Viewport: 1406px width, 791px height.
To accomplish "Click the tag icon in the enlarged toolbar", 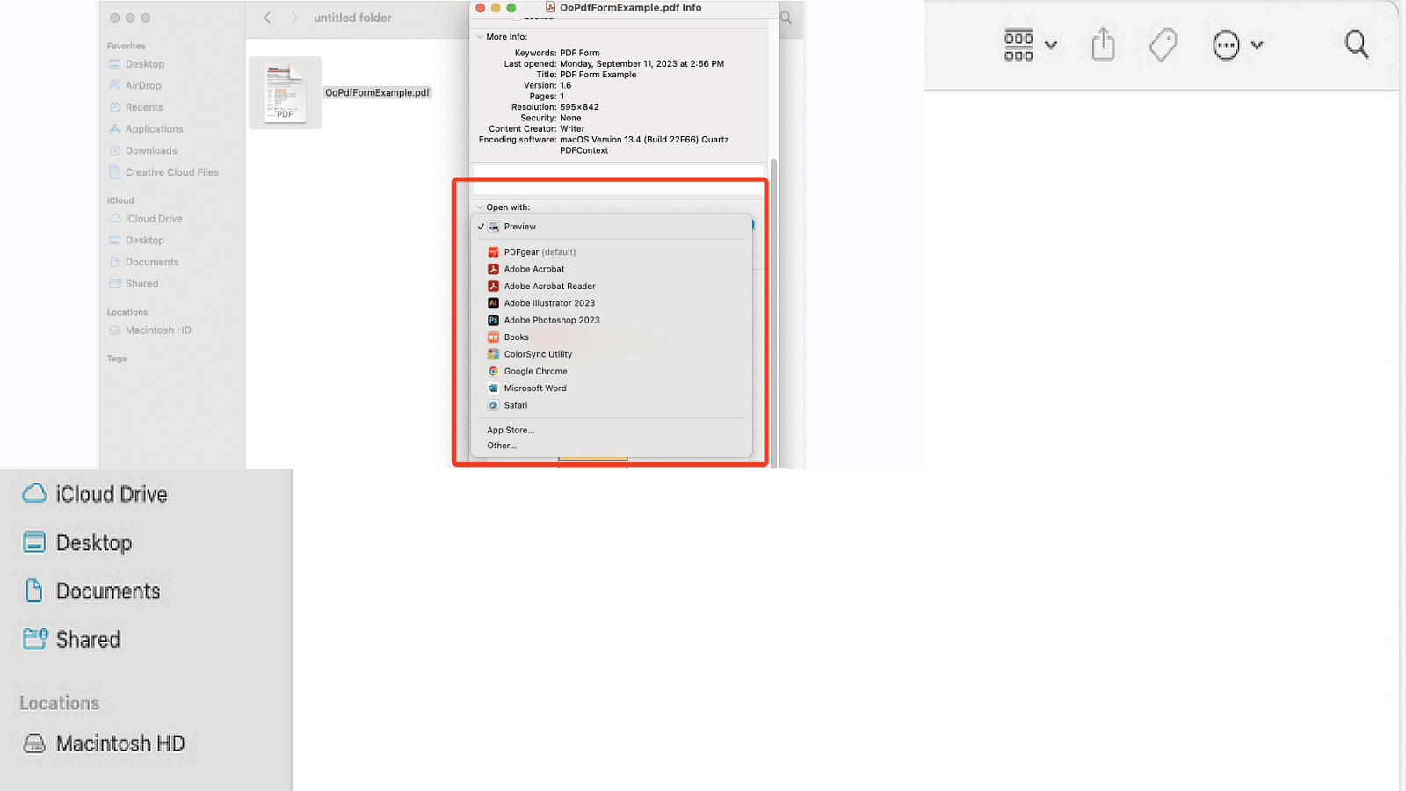I will tap(1163, 44).
